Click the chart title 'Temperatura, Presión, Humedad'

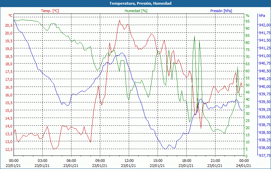coord(140,3)
